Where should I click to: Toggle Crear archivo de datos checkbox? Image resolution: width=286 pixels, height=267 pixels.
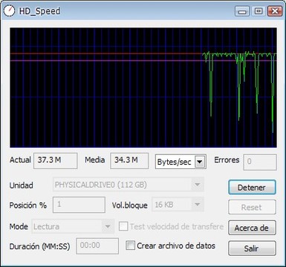[x=130, y=245]
